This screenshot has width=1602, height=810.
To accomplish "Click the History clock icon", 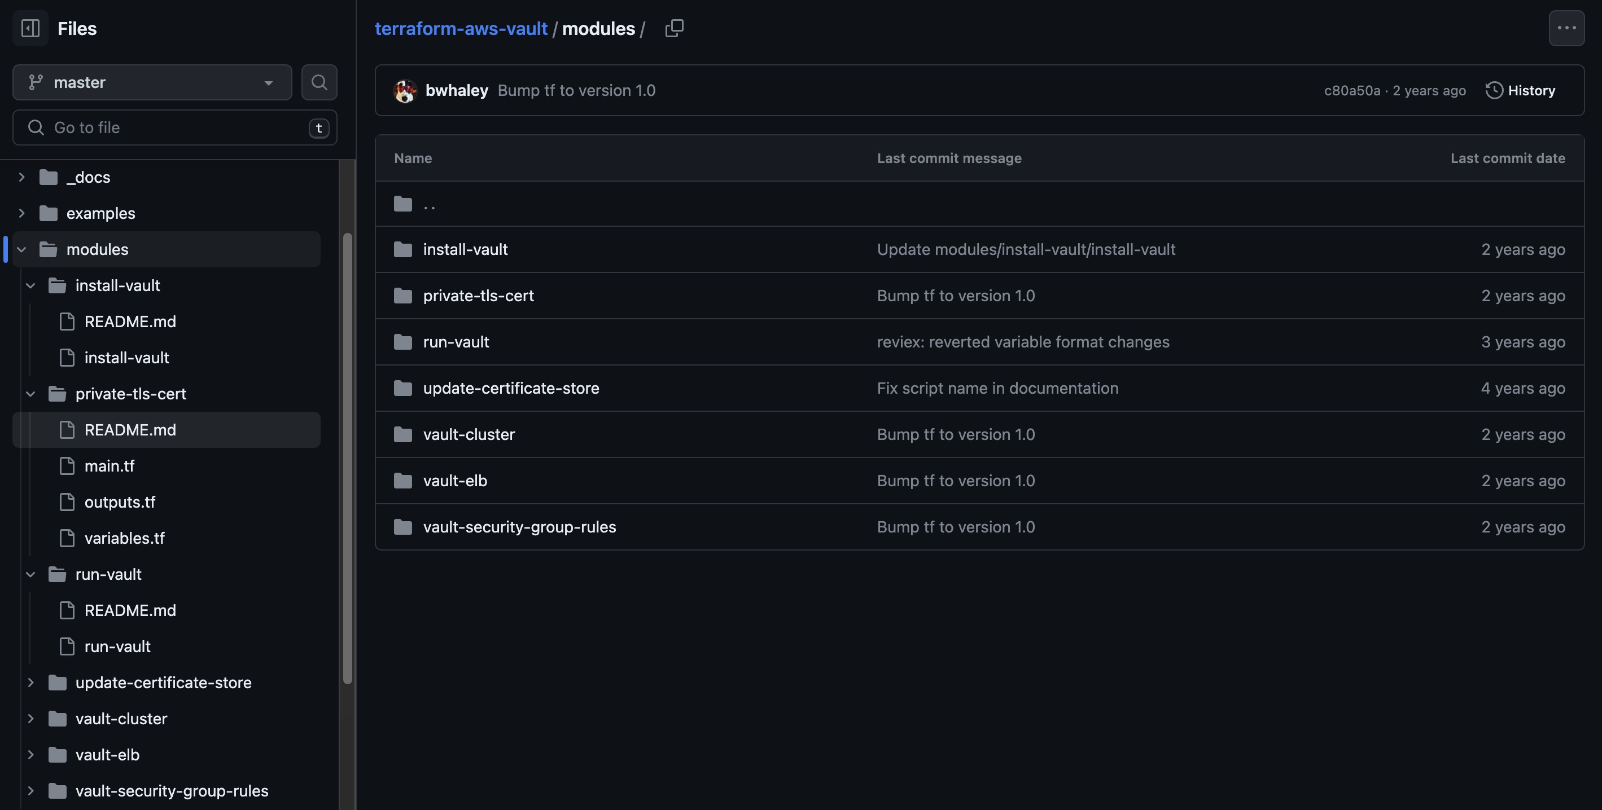I will click(x=1494, y=91).
